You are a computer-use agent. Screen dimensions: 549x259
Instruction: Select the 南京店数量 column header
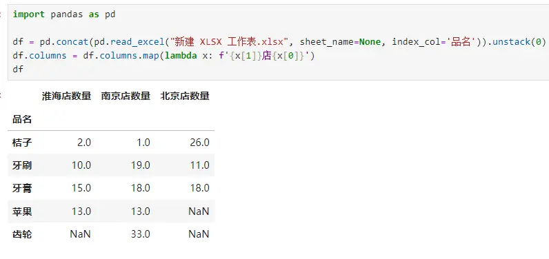pos(126,96)
